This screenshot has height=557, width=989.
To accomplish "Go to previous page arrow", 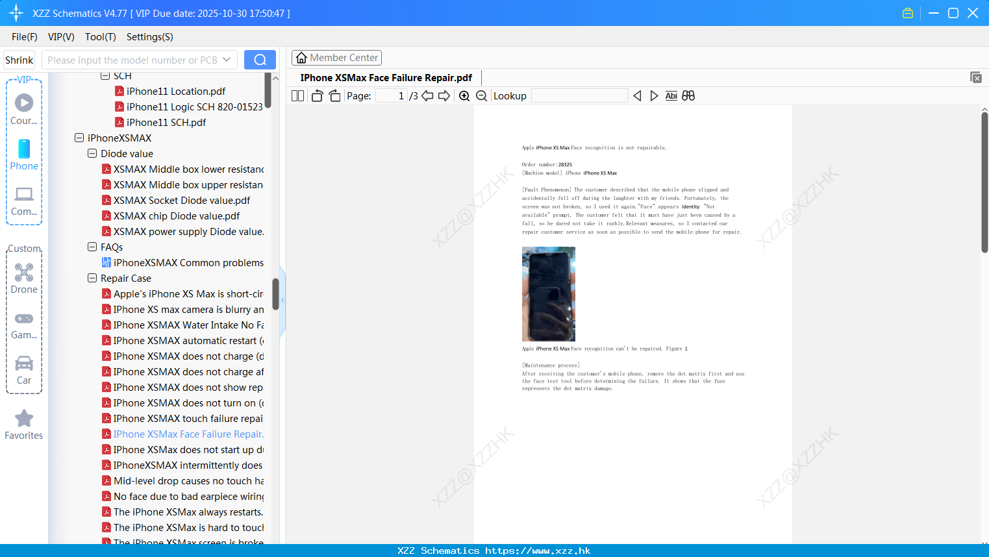I will pos(427,95).
